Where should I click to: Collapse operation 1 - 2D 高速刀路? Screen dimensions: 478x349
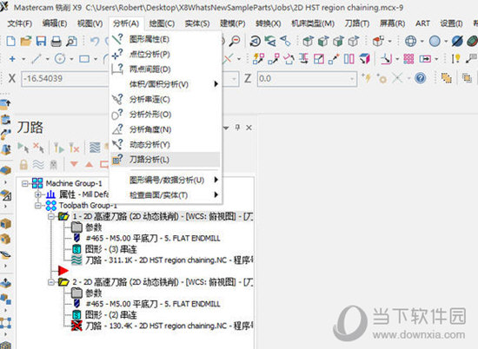click(51, 216)
